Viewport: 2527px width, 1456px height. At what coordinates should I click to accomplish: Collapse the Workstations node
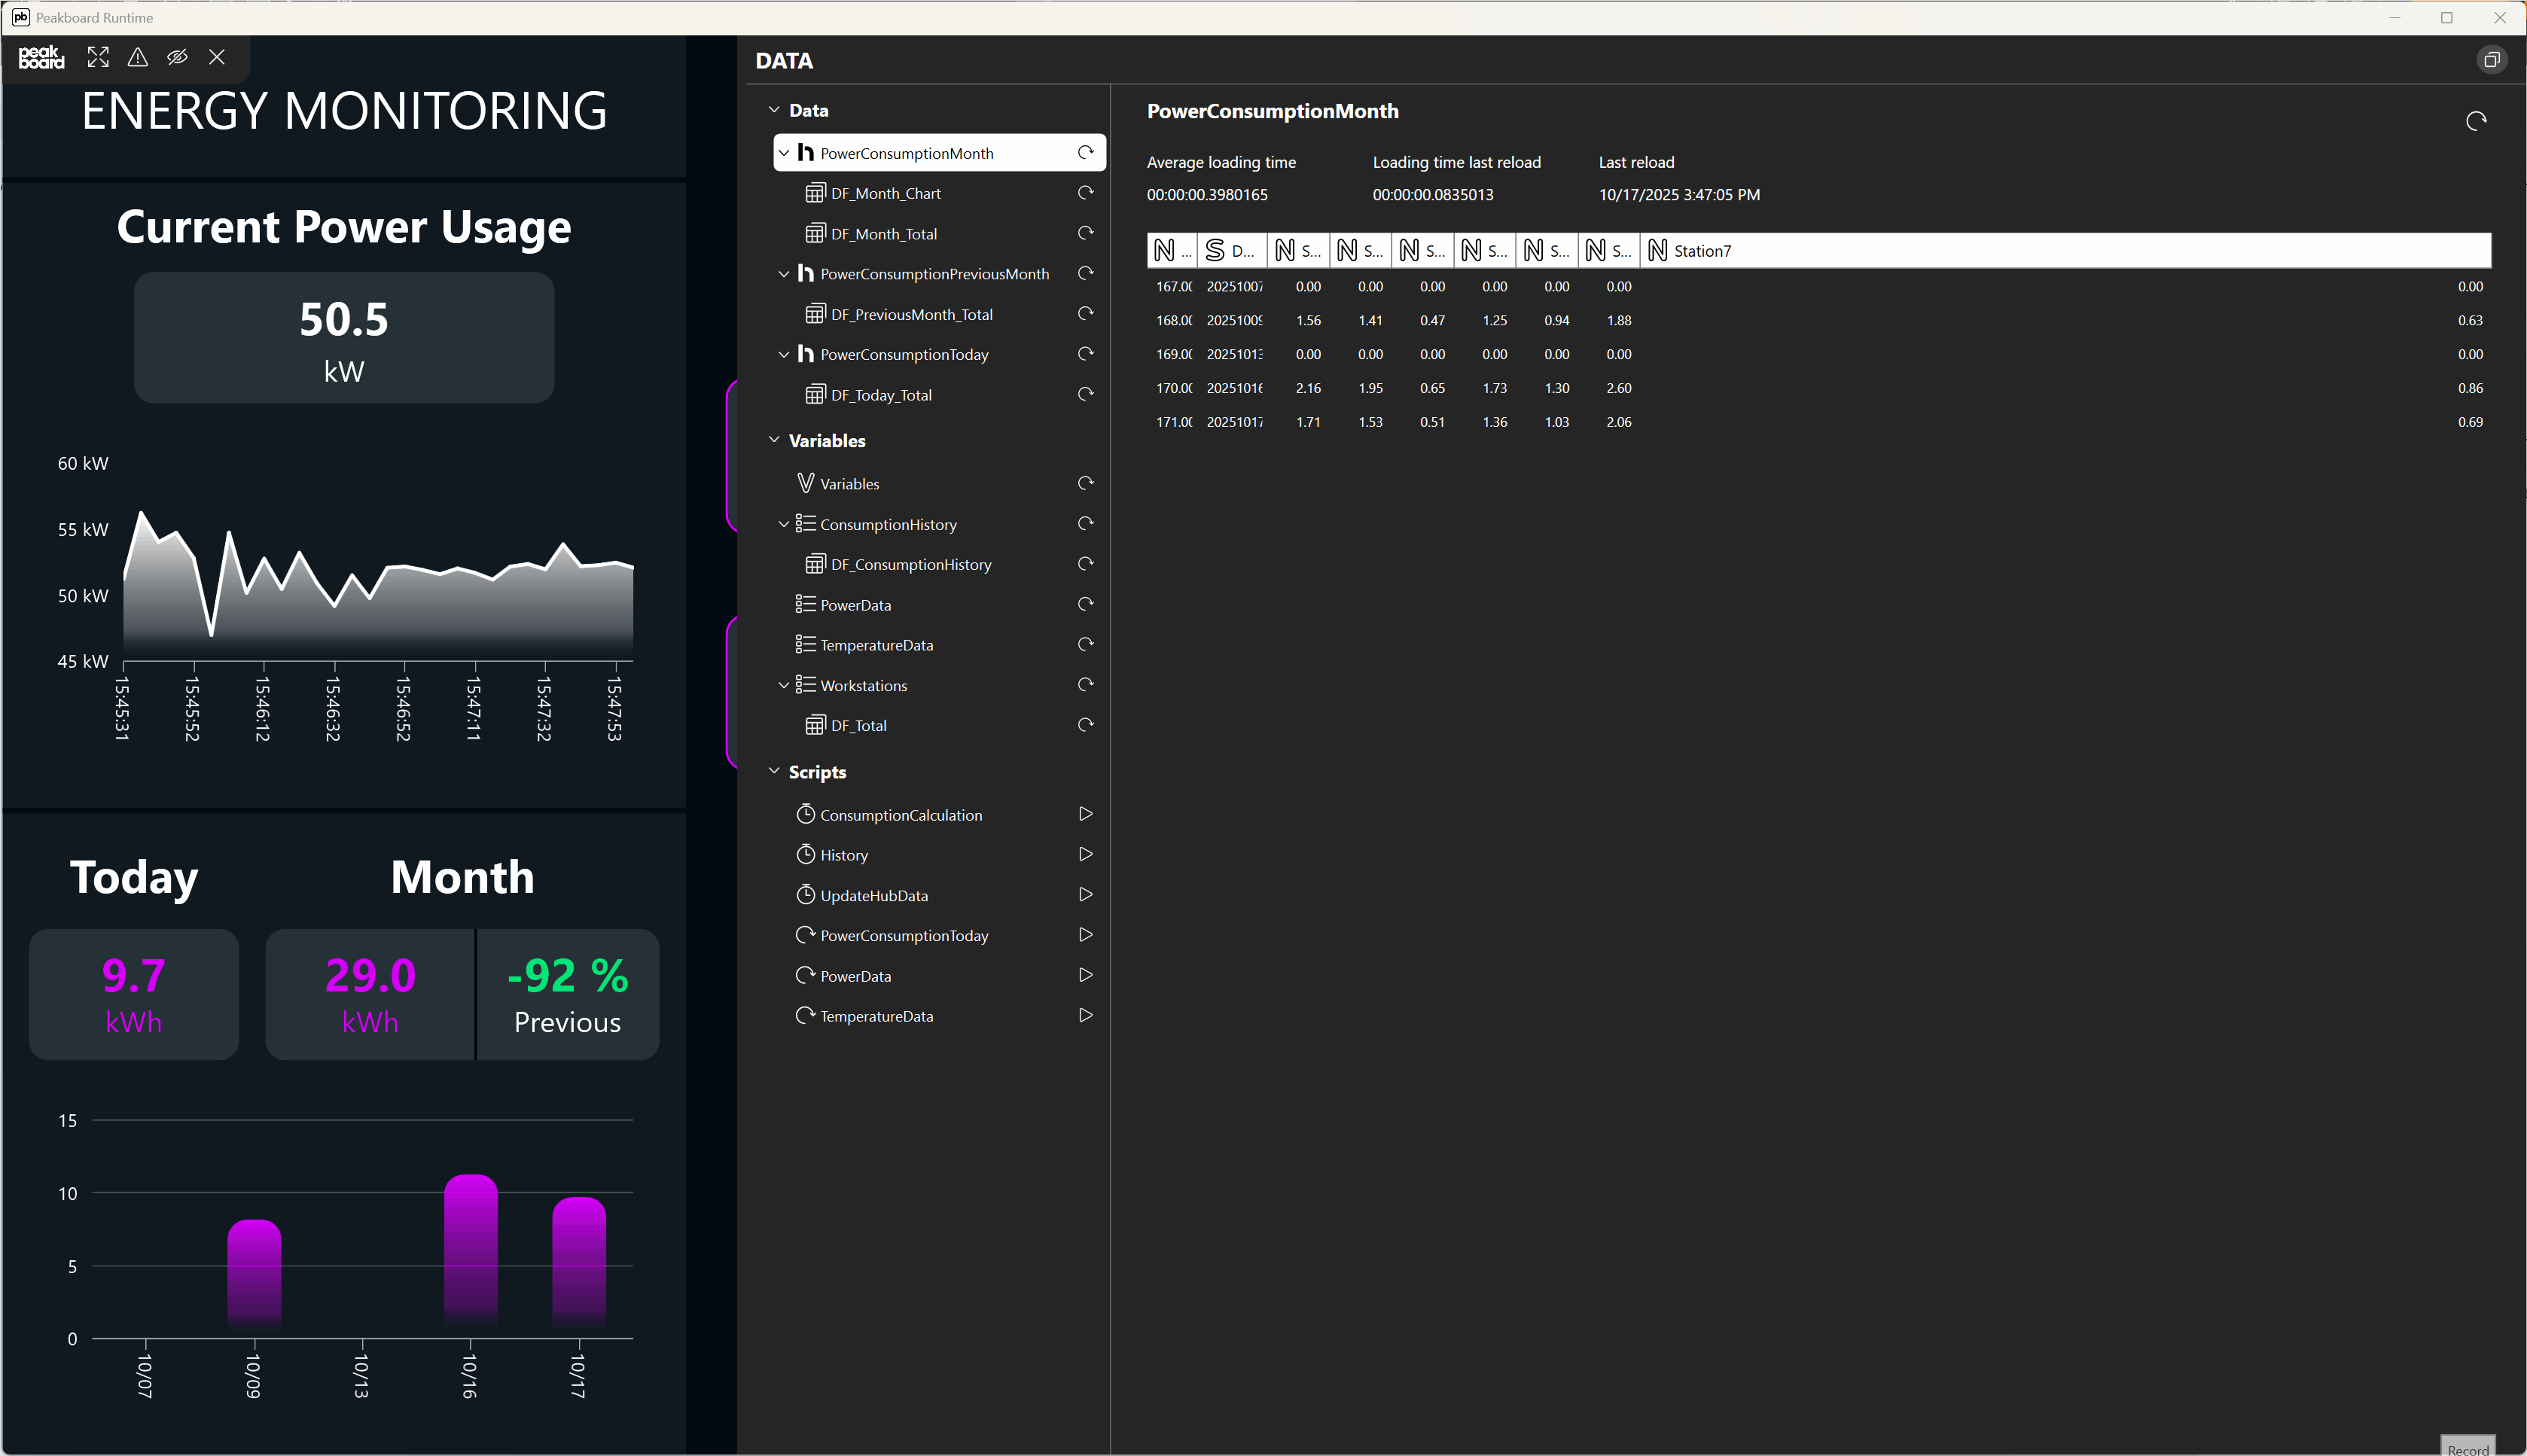(x=784, y=685)
